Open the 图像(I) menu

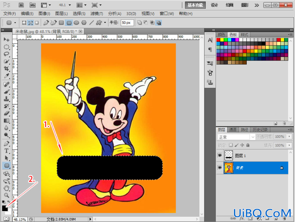click(44, 13)
